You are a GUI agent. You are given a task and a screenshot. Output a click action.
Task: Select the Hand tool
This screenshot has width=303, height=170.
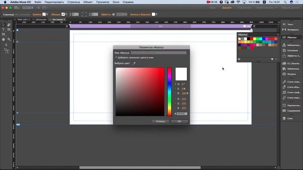click(3, 39)
